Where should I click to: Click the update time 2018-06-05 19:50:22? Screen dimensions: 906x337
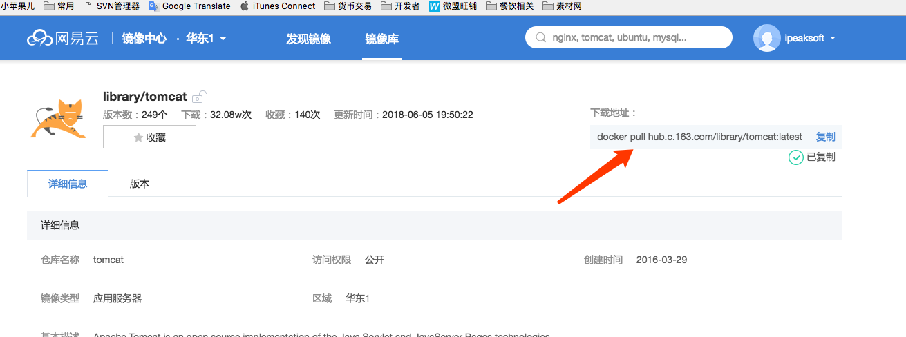(x=427, y=115)
